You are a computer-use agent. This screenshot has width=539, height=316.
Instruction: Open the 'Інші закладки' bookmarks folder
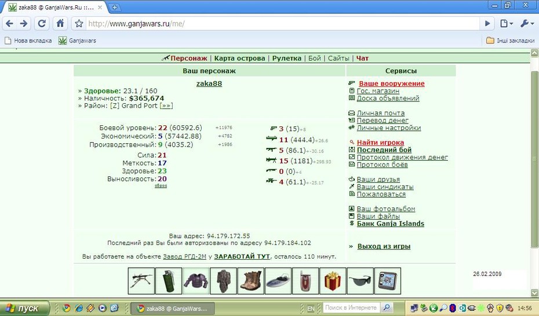(x=510, y=41)
